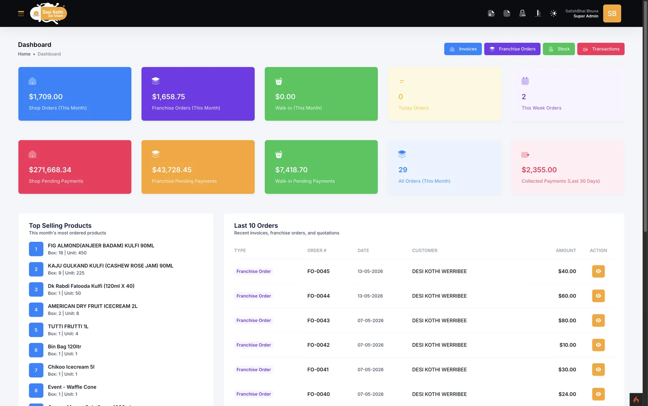
Task: Click the Shop Orders card shop icon
Action: pos(32,81)
